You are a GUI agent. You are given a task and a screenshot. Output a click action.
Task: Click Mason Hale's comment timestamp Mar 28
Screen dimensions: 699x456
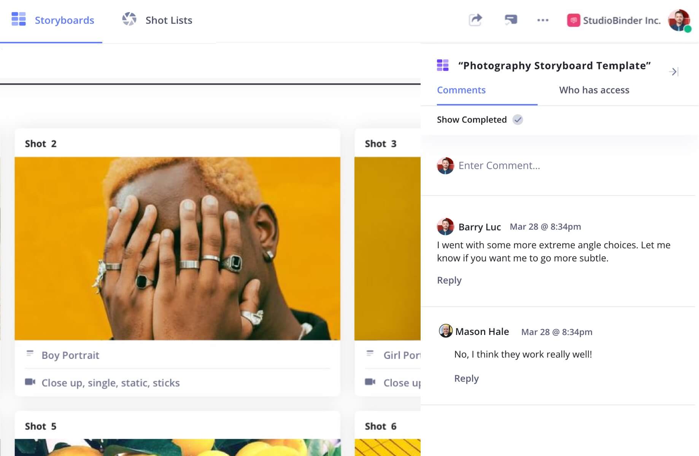(x=557, y=332)
